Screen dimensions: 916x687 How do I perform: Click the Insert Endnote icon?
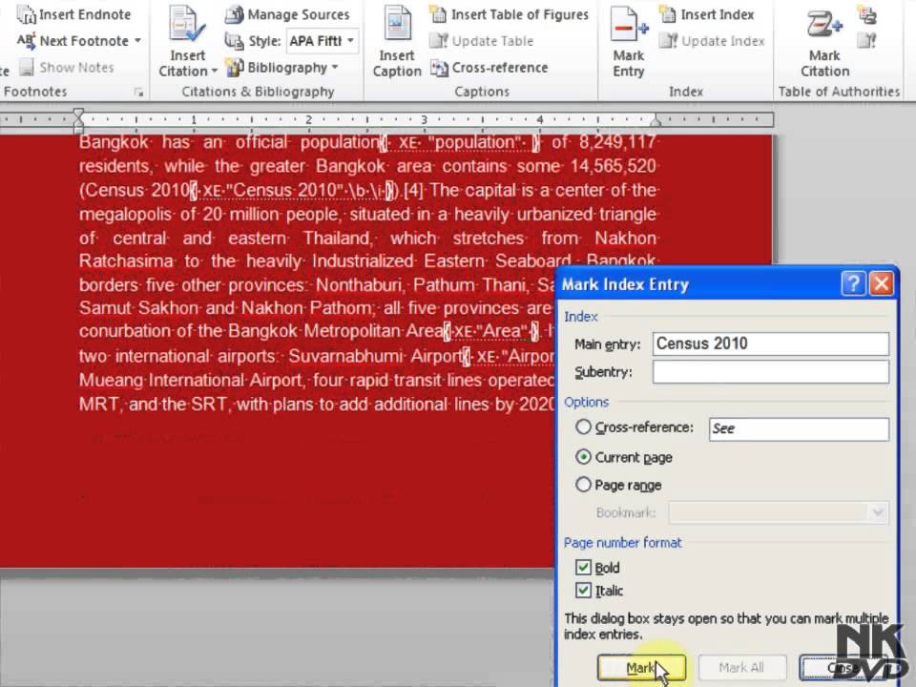[26, 14]
